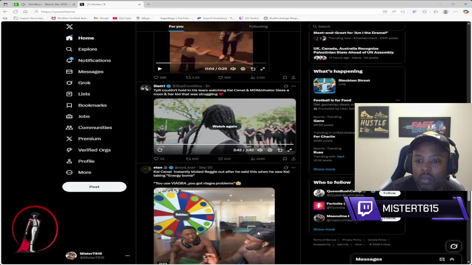The width and height of the screenshot is (472, 265).
Task: Open the stan post video thumbnail
Action: [x=214, y=226]
